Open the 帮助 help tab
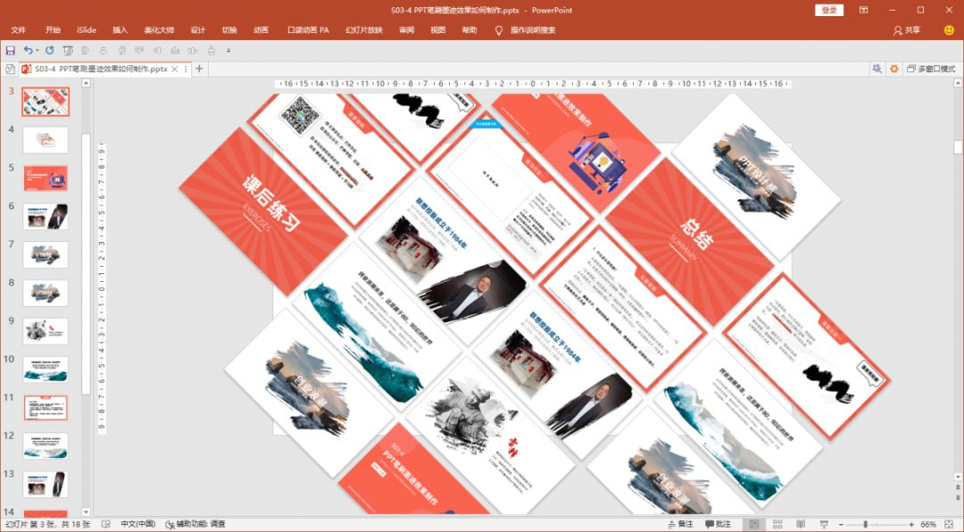Viewport: 964px width, 532px height. point(470,30)
